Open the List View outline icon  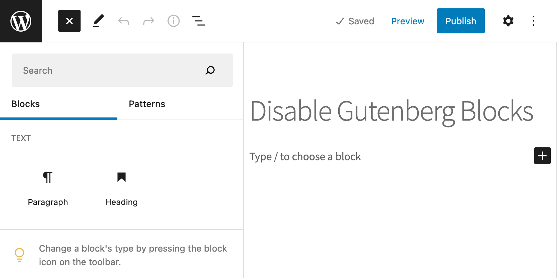[x=198, y=21]
